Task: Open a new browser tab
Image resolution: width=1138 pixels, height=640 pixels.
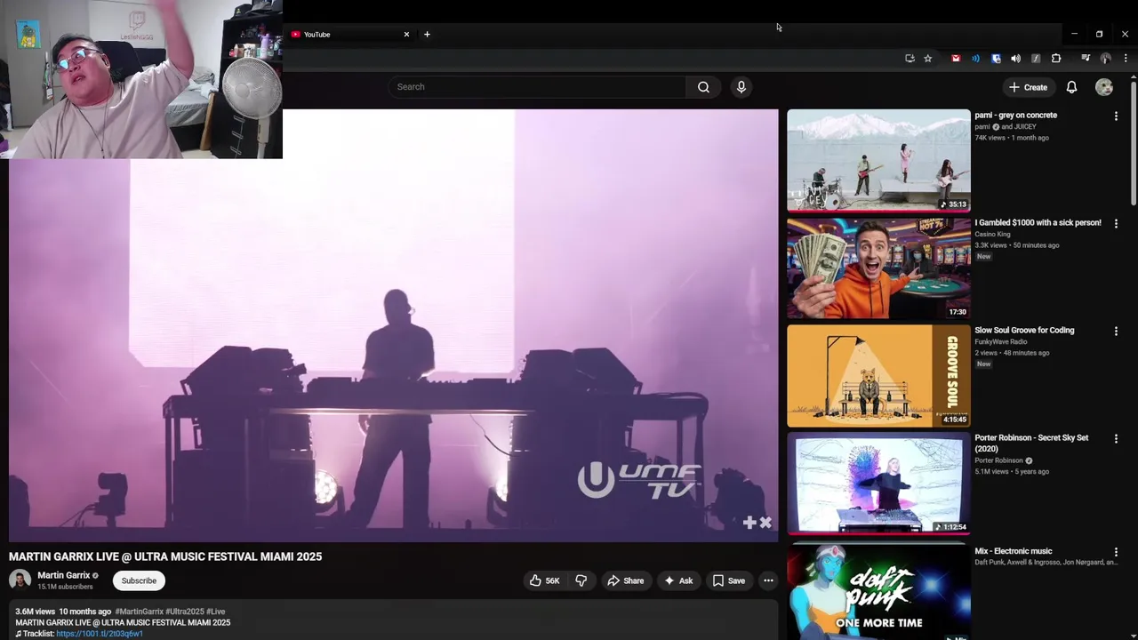Action: click(x=427, y=35)
